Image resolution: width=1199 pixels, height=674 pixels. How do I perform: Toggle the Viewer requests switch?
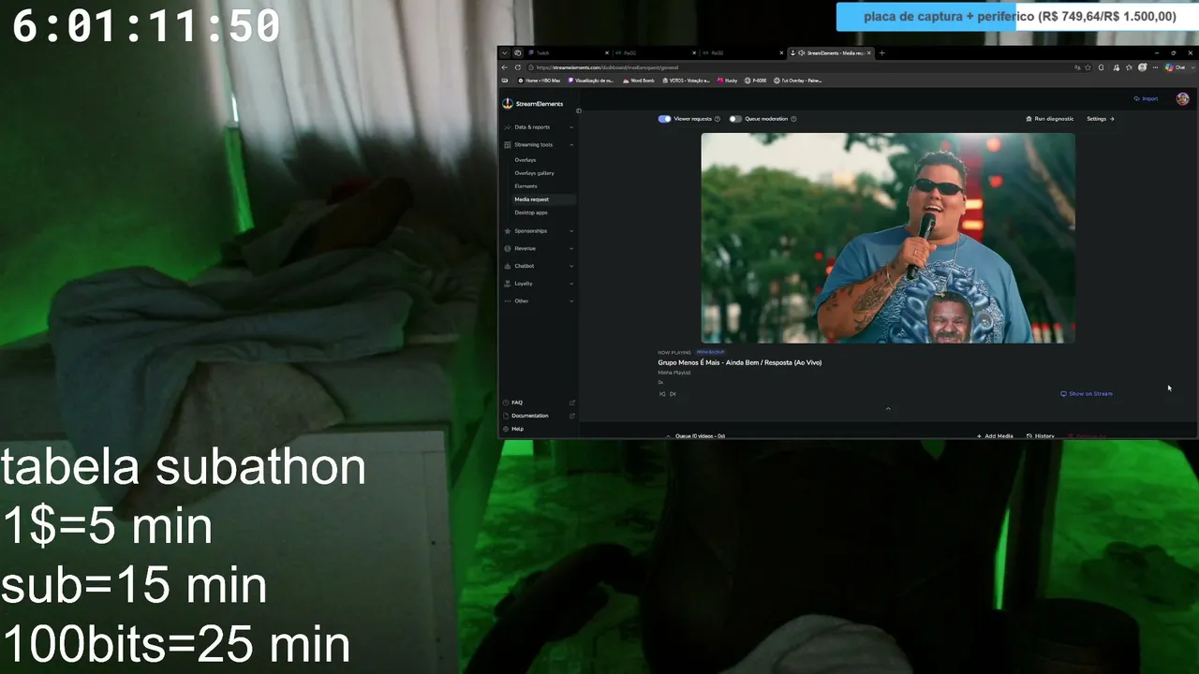664,119
